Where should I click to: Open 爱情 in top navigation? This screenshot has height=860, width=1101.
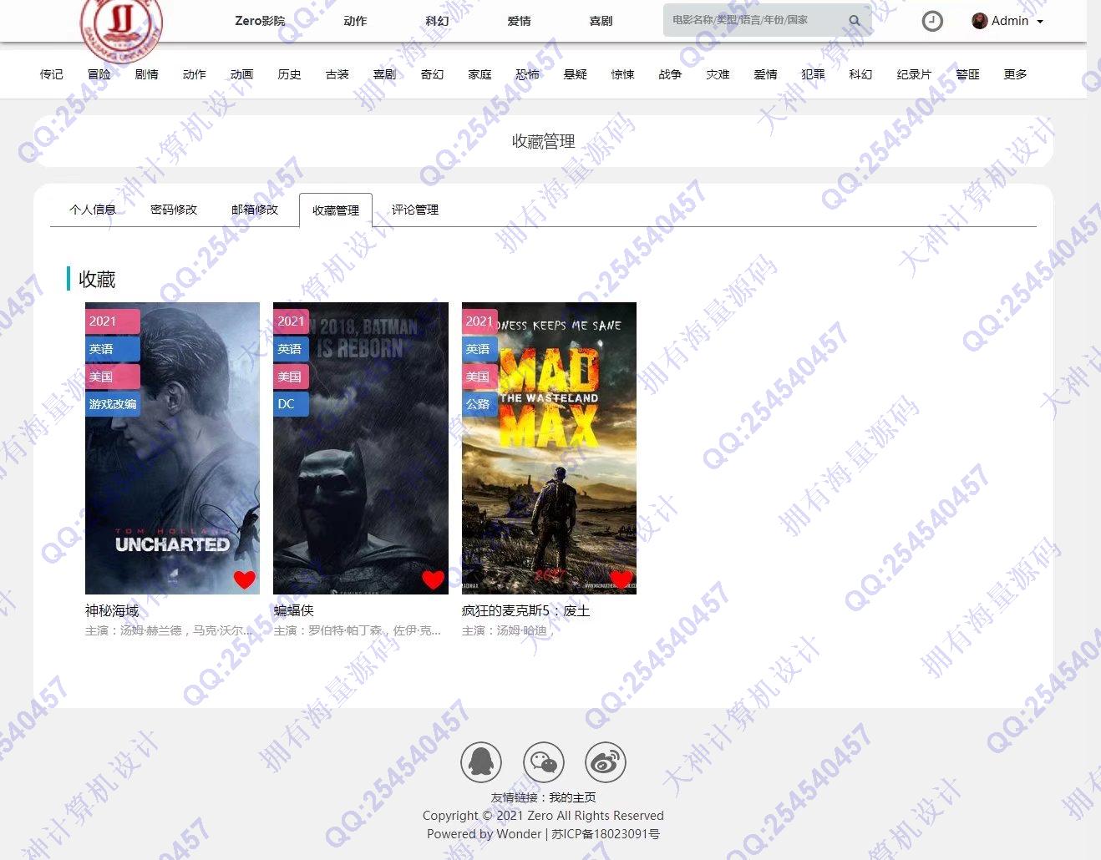point(519,21)
